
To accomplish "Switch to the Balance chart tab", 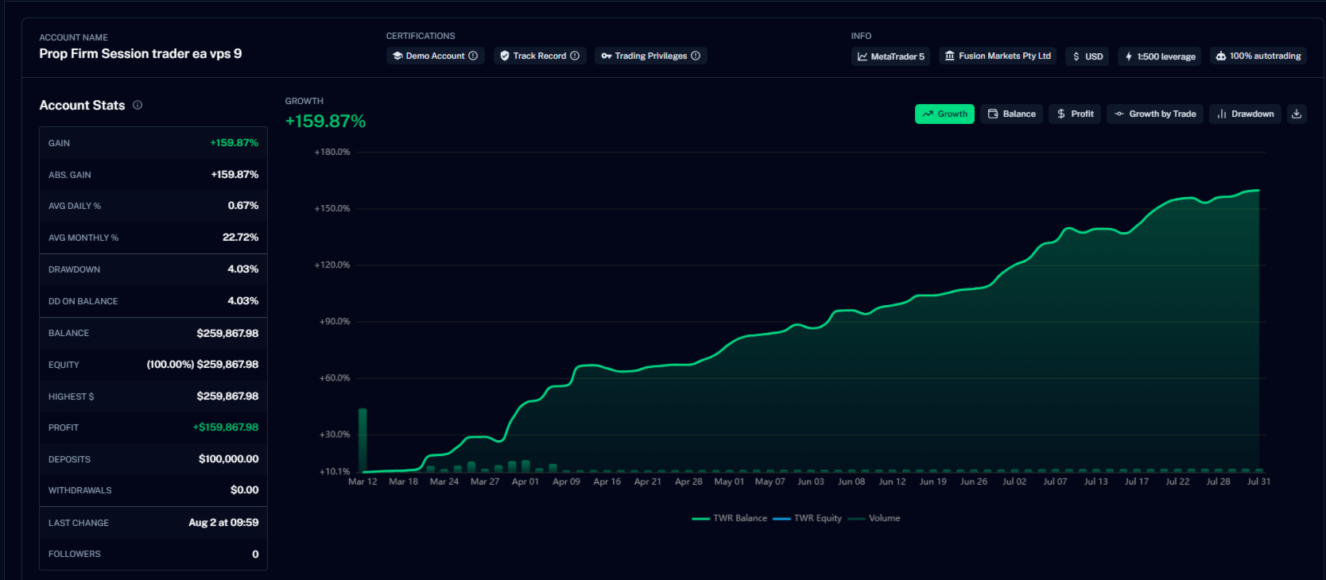I will [x=1011, y=114].
